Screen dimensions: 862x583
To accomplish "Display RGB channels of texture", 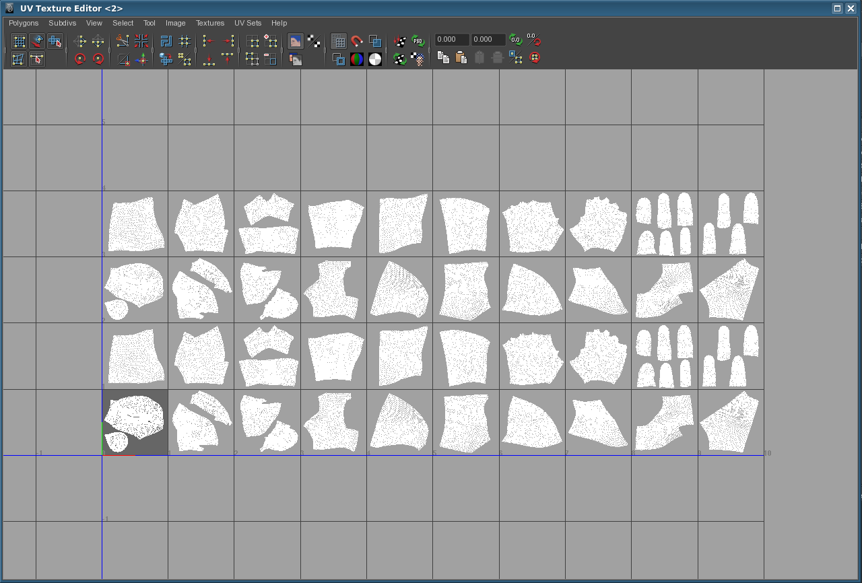I will click(x=357, y=59).
